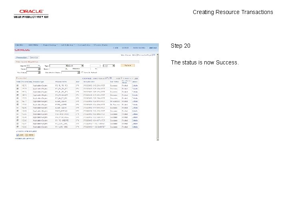
Task: Click into the Last number-of-days input field
Action: point(96,66)
